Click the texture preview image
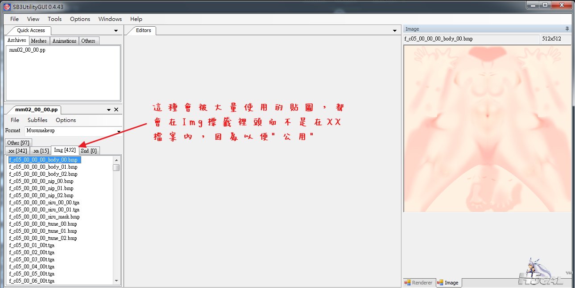575x288 pixels. [487, 129]
